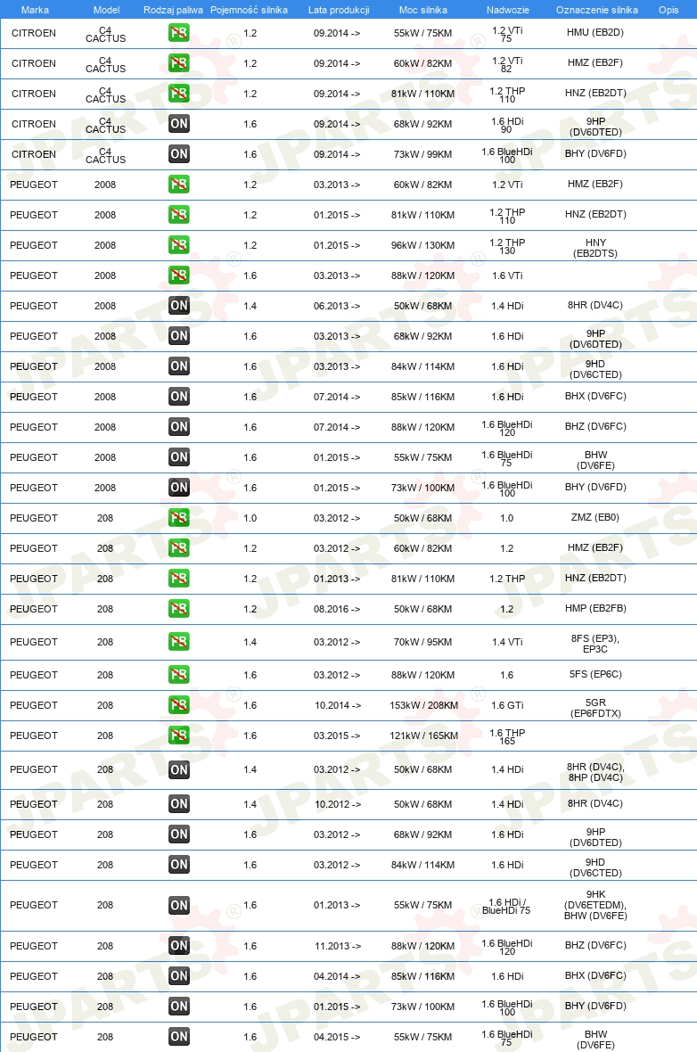Click the ON icon in the 8HR (DV4C), 8HP (DV4C) row
697x1052 pixels.
178,769
